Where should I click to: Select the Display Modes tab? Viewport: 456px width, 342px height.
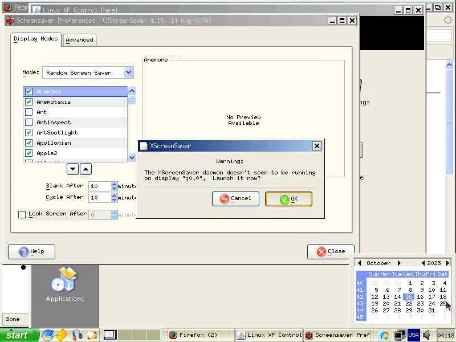(35, 39)
